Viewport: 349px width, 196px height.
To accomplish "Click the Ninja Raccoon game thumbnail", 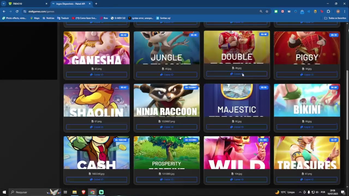I will [167, 100].
